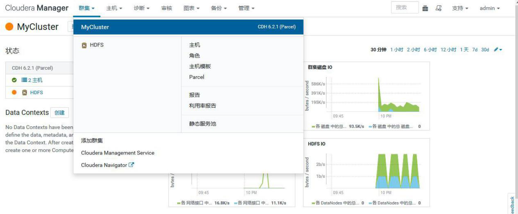Image resolution: width=518 pixels, height=214 pixels.
Task: Click the Cloudera Manager logo
Action: (x=37, y=8)
